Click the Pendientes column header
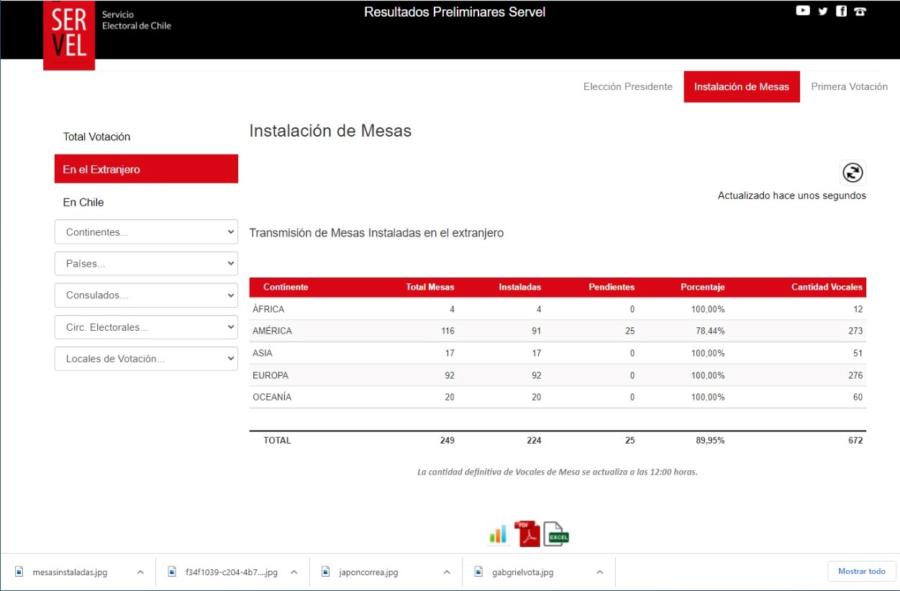 612,287
